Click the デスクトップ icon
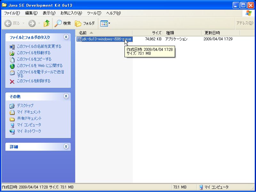This screenshot has width=256, height=192. pos(12,106)
